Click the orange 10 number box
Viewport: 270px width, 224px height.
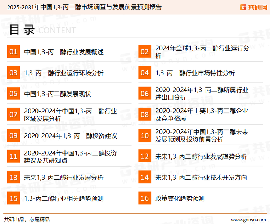(x=145, y=135)
